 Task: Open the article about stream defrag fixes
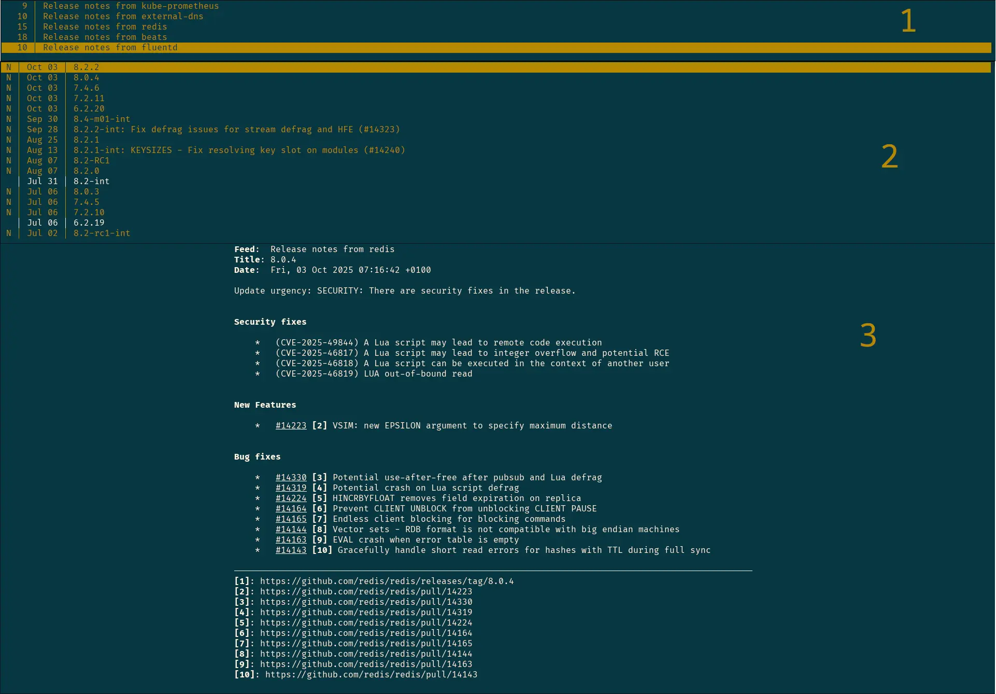[236, 129]
